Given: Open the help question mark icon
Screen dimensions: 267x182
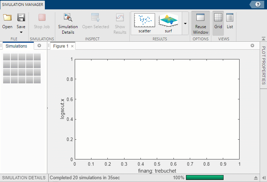Looking at the screenshot, I should [258, 5].
